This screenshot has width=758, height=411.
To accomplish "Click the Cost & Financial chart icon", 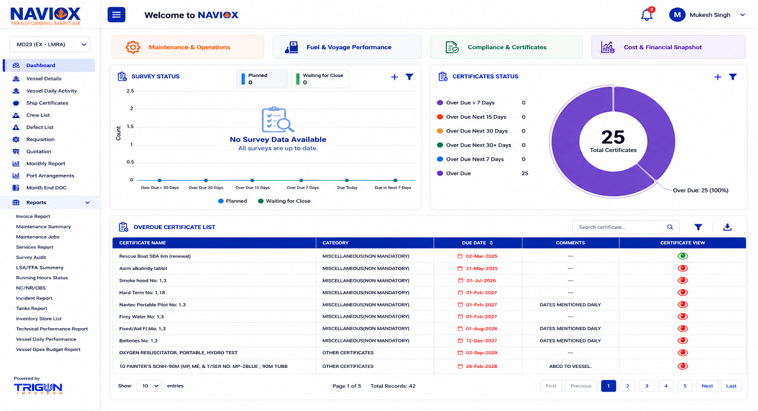I will click(608, 47).
